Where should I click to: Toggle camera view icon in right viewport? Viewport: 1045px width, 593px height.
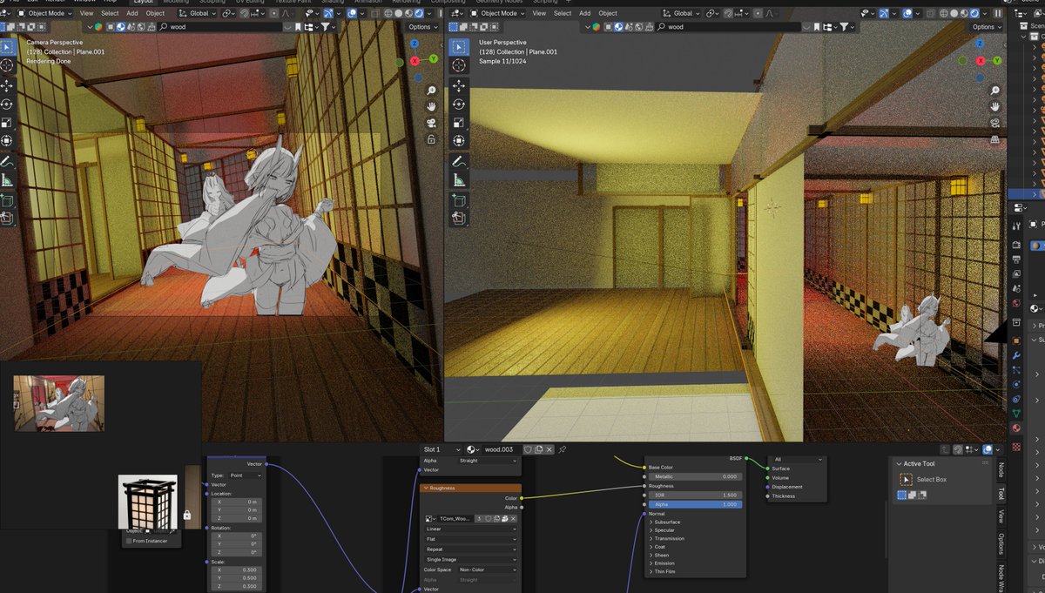coord(995,123)
